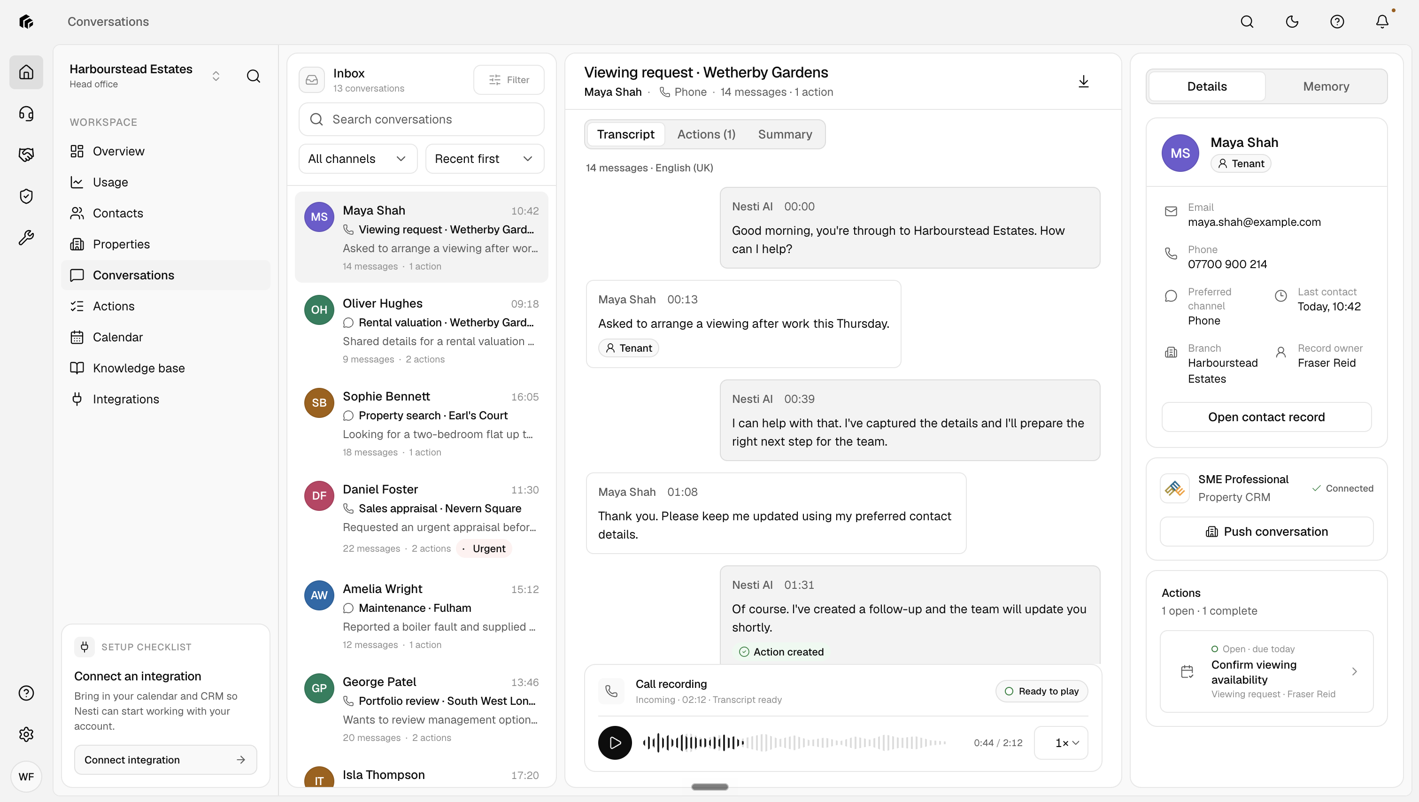Viewport: 1419px width, 802px height.
Task: Open the notifications bell
Action: coord(1383,22)
